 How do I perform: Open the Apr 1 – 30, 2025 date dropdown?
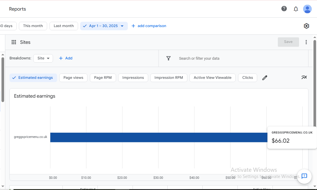coord(104,26)
